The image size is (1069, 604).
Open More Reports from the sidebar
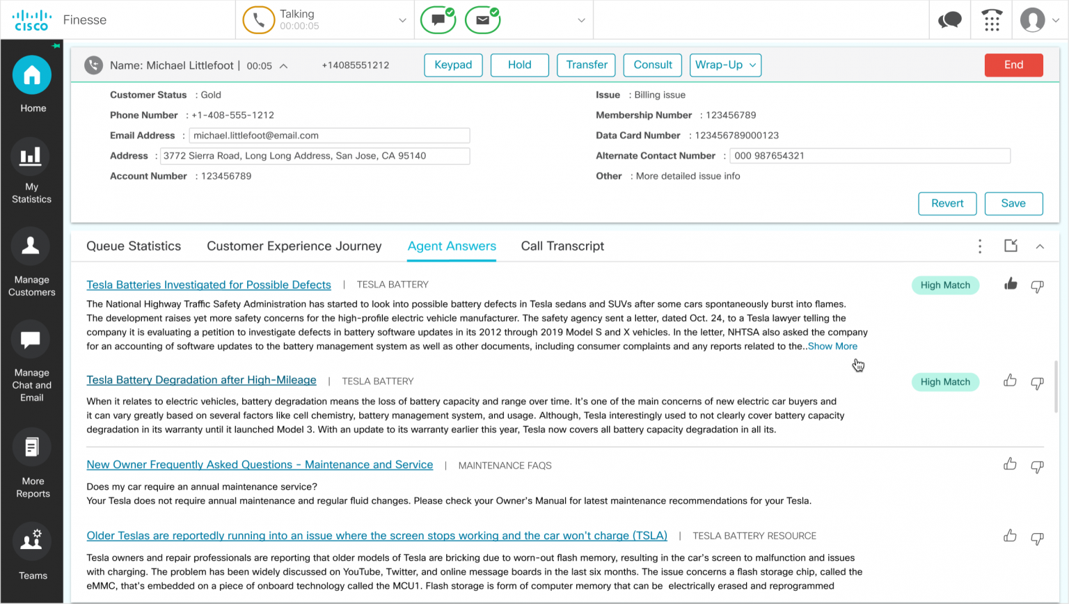click(31, 447)
